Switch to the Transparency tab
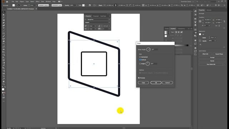Screen dimensions: 229x129 click(x=181, y=29)
